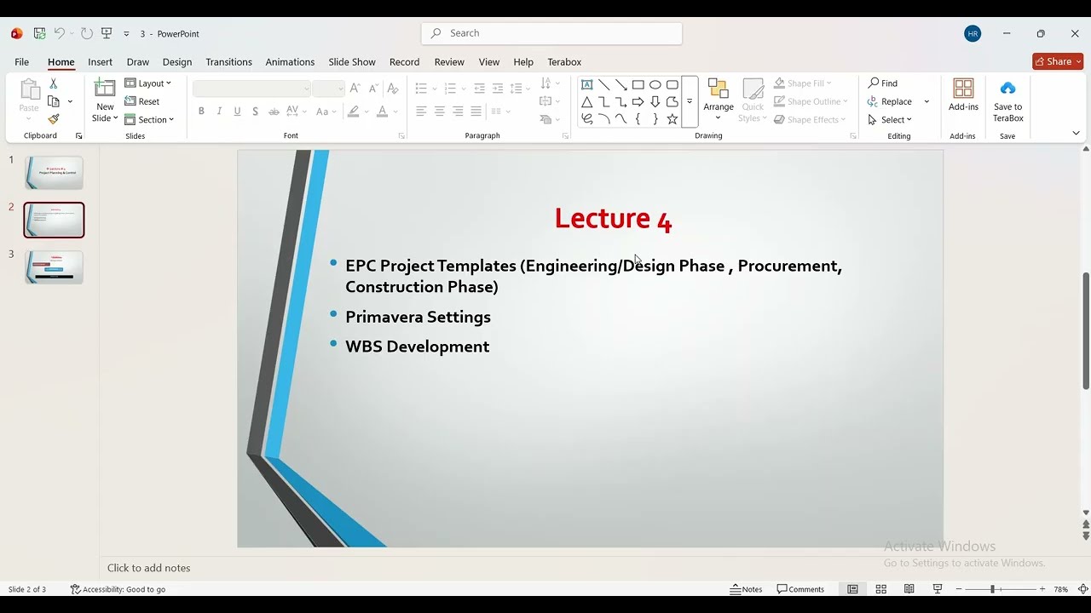Open the font name combo box
The height and width of the screenshot is (613, 1091).
pos(251,89)
